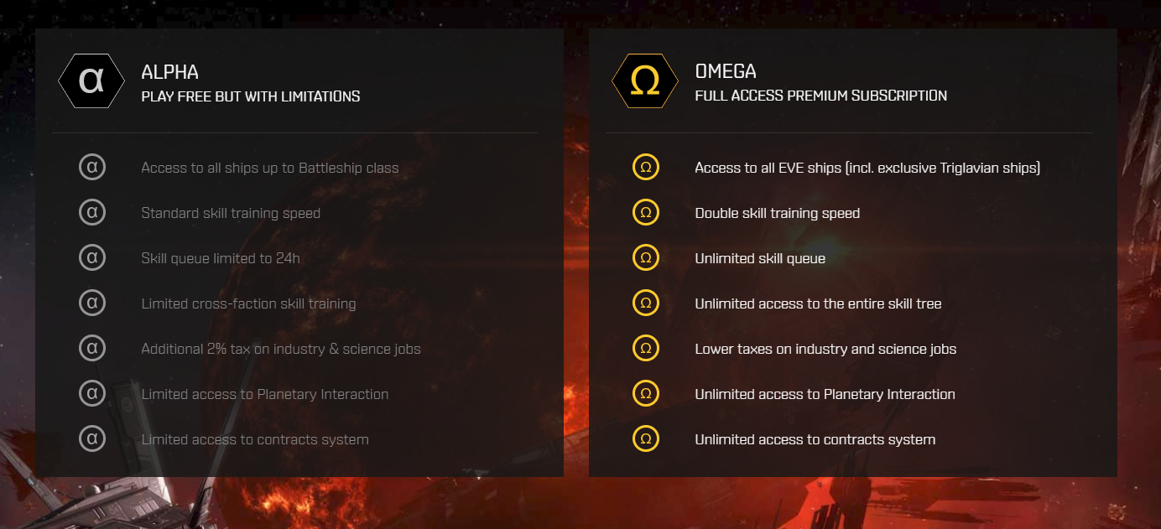The height and width of the screenshot is (529, 1161).
Task: Click the OMEGA heading text
Action: pyautogui.click(x=726, y=72)
